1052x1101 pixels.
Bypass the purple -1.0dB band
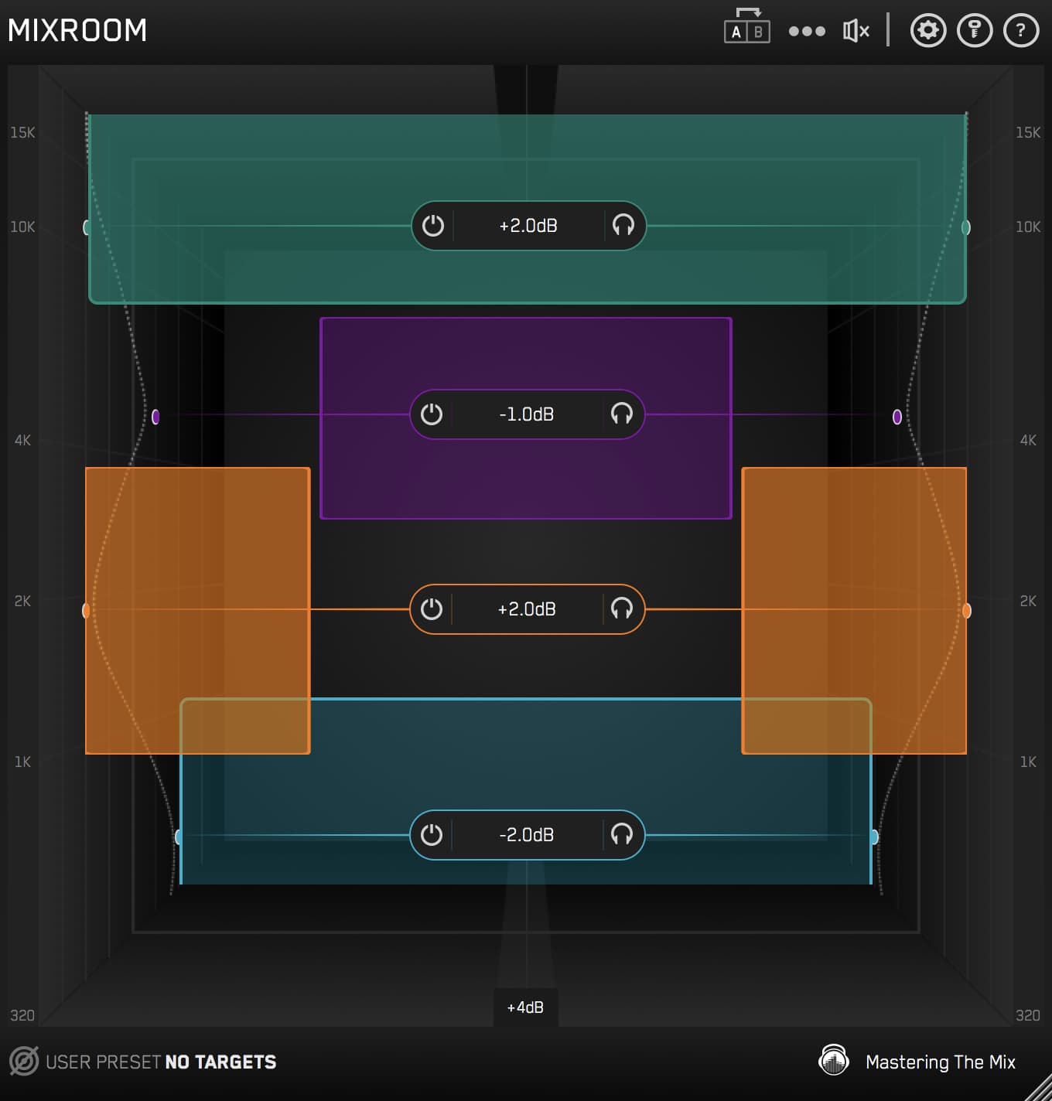point(432,414)
